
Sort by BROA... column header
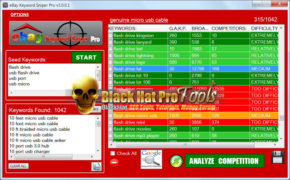tap(200, 28)
